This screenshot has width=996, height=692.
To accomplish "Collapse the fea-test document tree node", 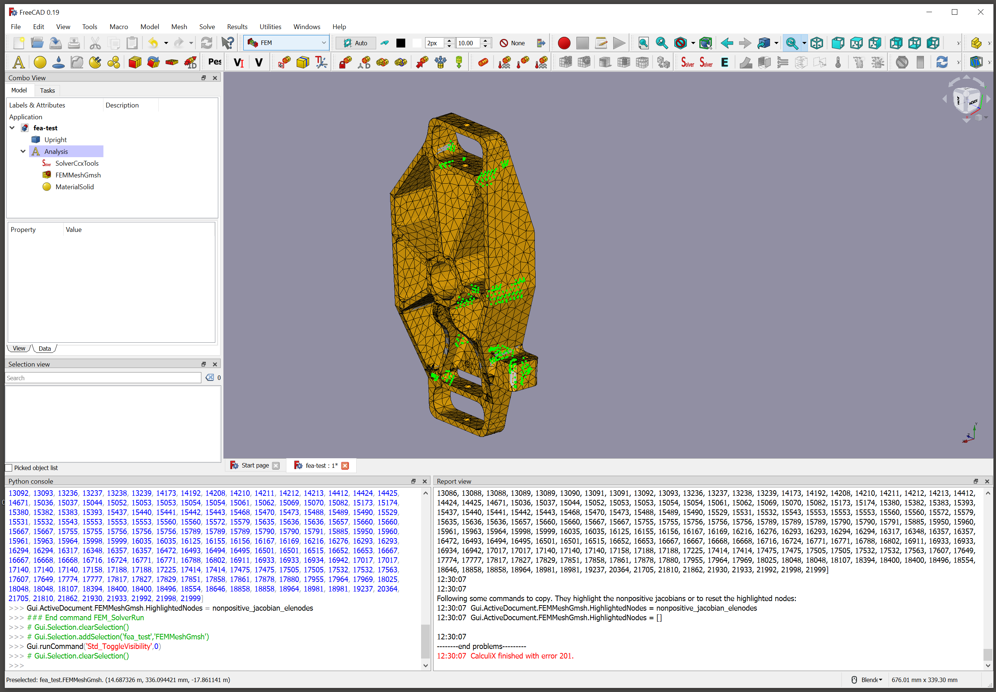I will click(12, 128).
